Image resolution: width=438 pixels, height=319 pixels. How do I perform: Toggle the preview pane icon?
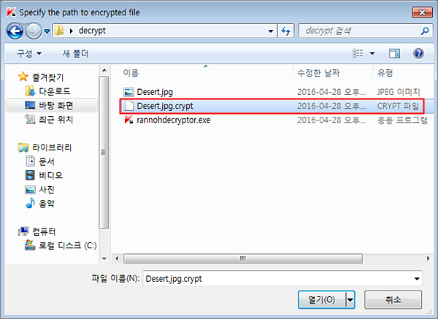(x=394, y=53)
